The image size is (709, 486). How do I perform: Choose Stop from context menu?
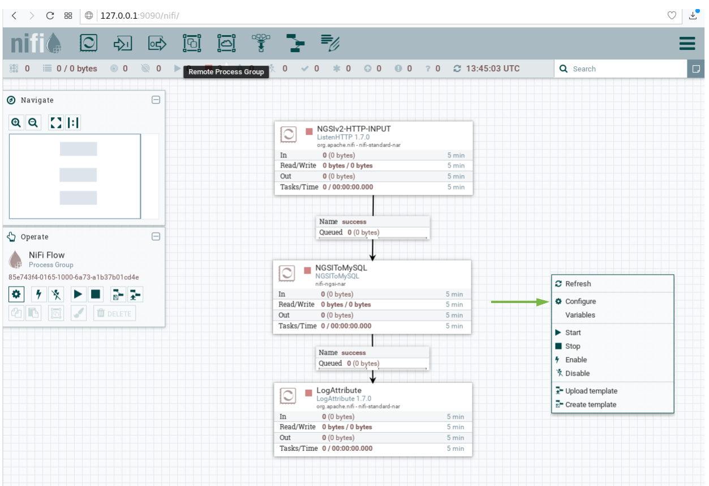click(613, 346)
